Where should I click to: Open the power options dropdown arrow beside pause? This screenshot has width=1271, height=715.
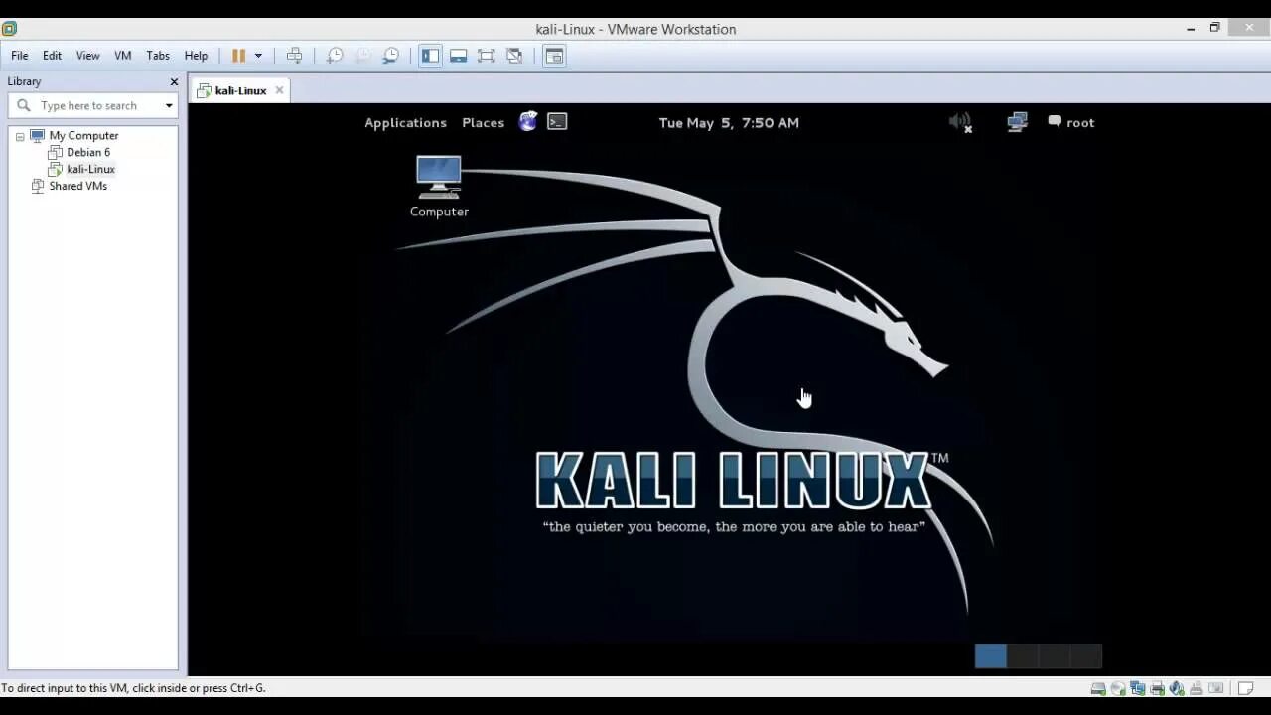pos(258,56)
